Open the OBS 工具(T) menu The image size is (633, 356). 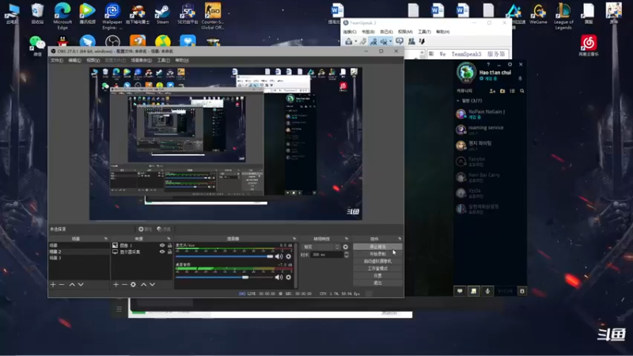tap(163, 61)
